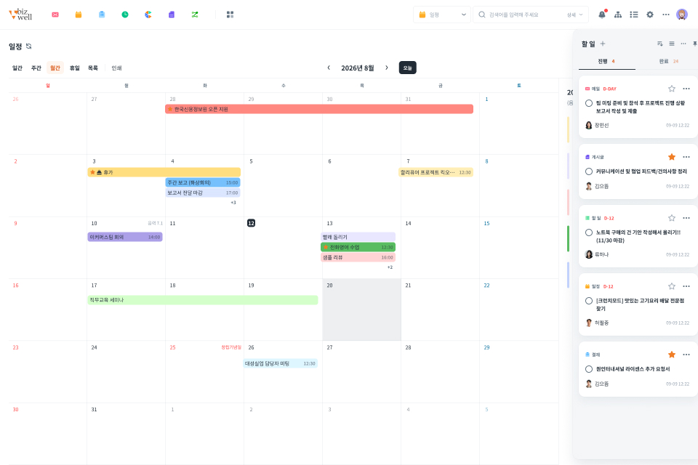Switch to 일간 daily view
Screen dimensions: 698x465
pos(17,68)
